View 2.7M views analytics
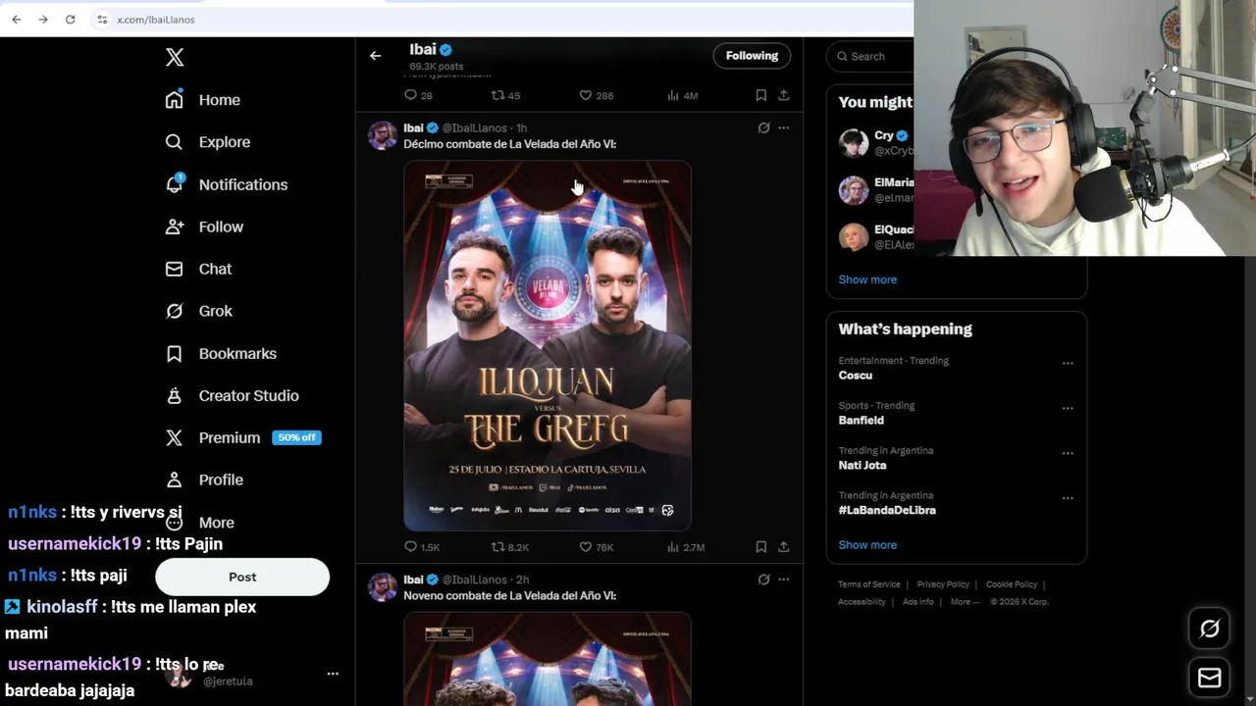The image size is (1256, 706). tap(685, 547)
